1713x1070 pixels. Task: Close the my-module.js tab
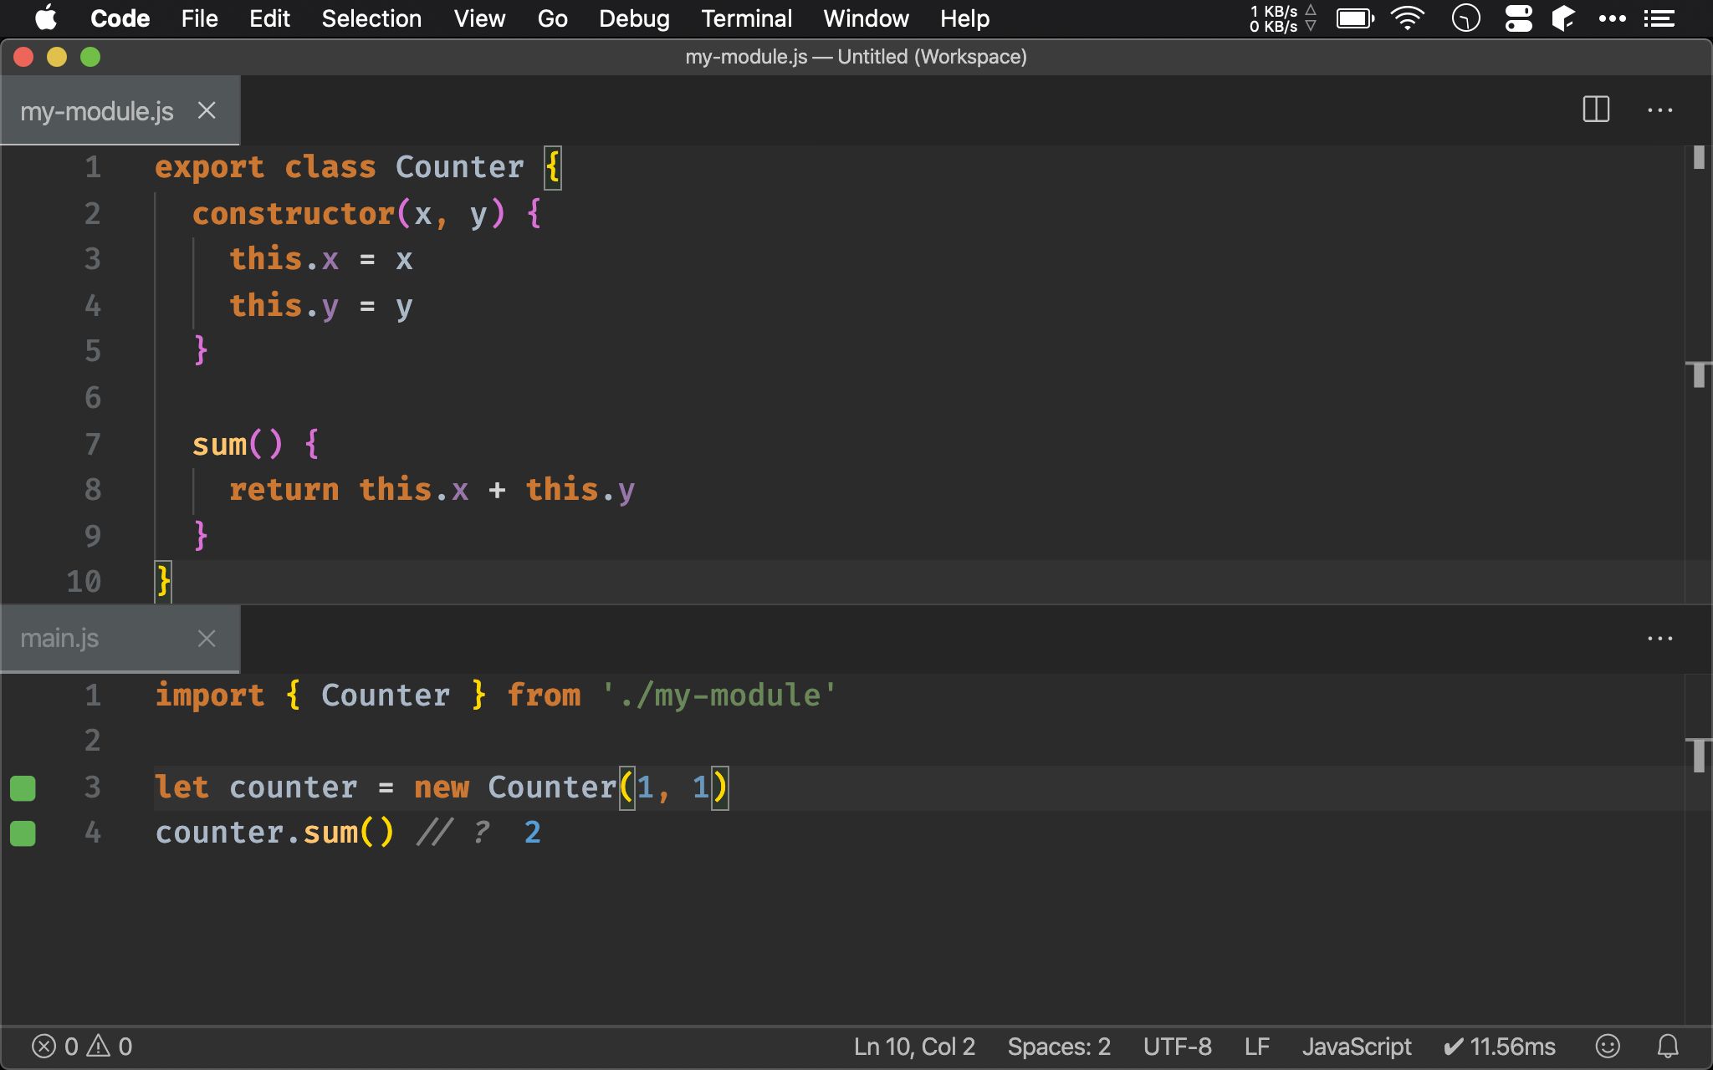(x=207, y=110)
